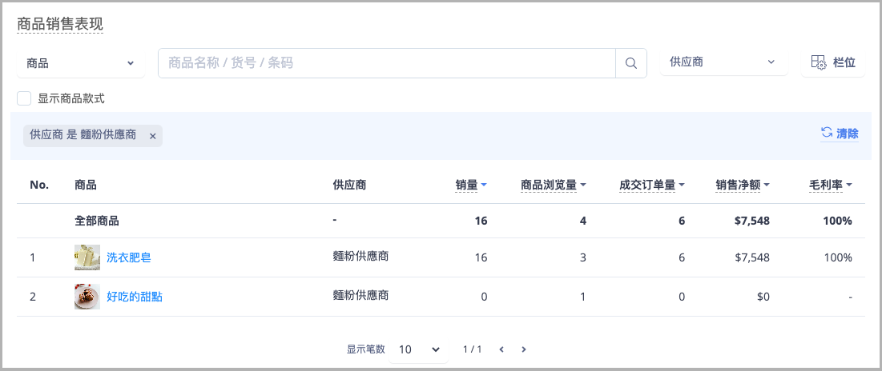Screen dimensions: 882x371
Task: Sort by the 毛利率 column header
Action: click(830, 185)
